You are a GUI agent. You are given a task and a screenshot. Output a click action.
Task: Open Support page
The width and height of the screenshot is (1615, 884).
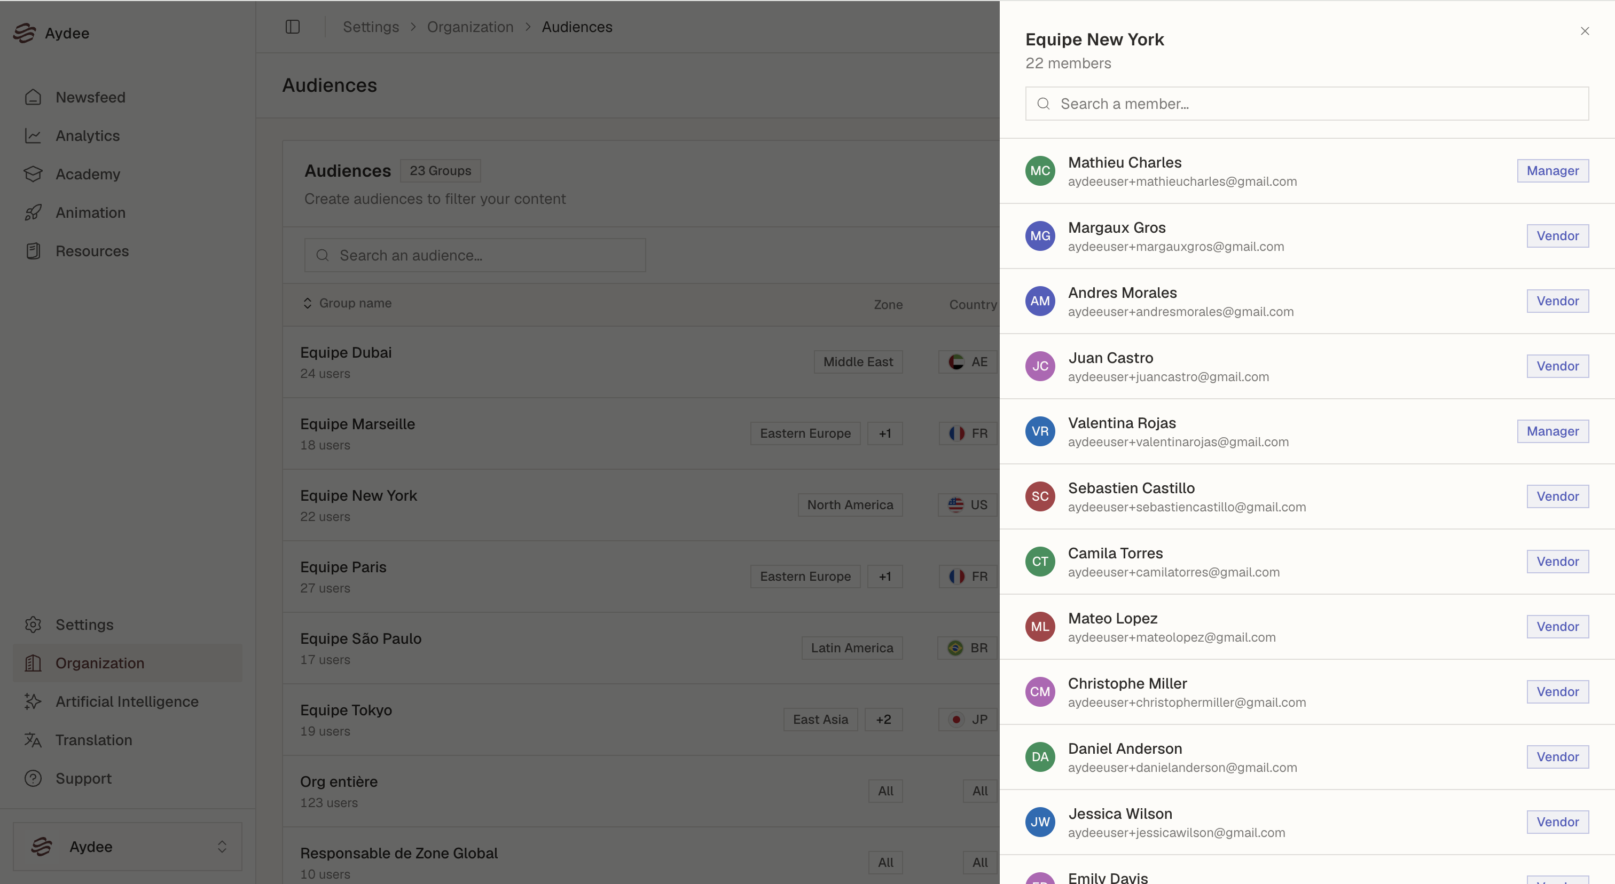[x=127, y=778]
